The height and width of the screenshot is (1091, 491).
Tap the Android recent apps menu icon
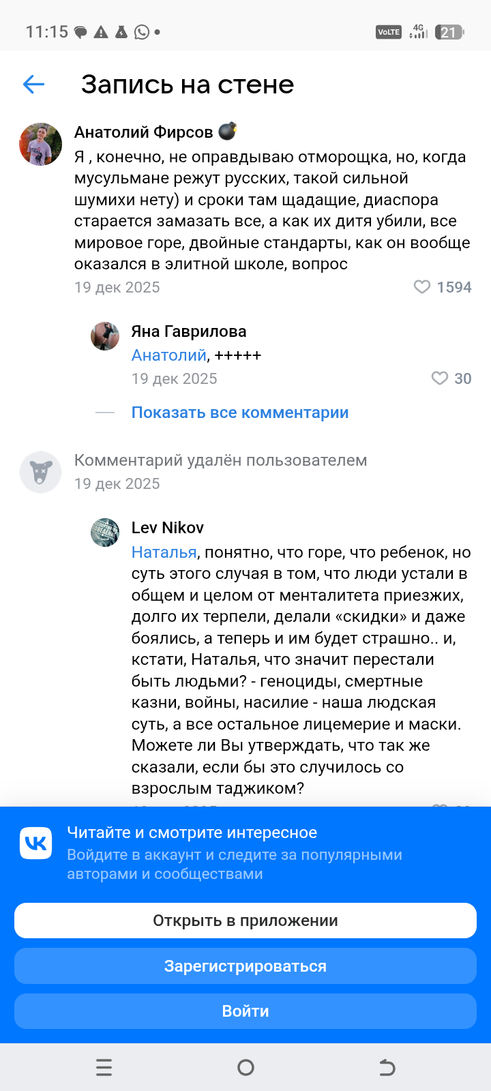click(104, 1067)
